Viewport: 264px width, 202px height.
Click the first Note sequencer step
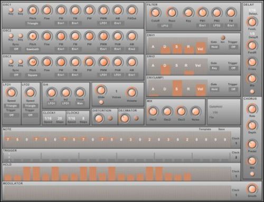tap(8, 140)
